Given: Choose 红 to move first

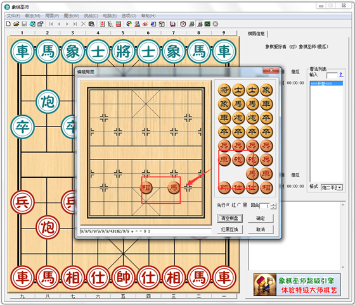Looking at the screenshot, I should 228,205.
